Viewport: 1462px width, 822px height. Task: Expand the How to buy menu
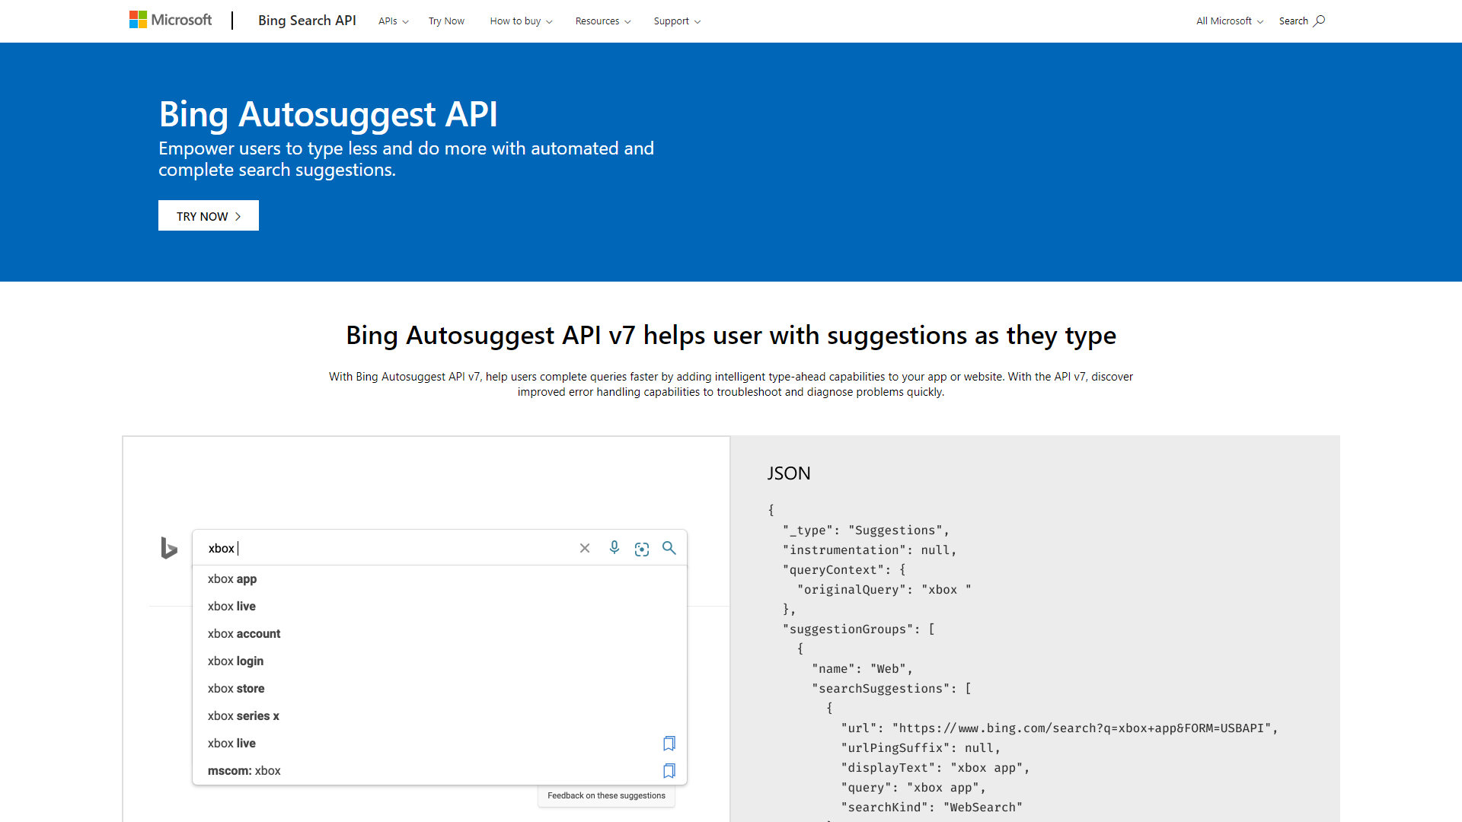pyautogui.click(x=522, y=21)
